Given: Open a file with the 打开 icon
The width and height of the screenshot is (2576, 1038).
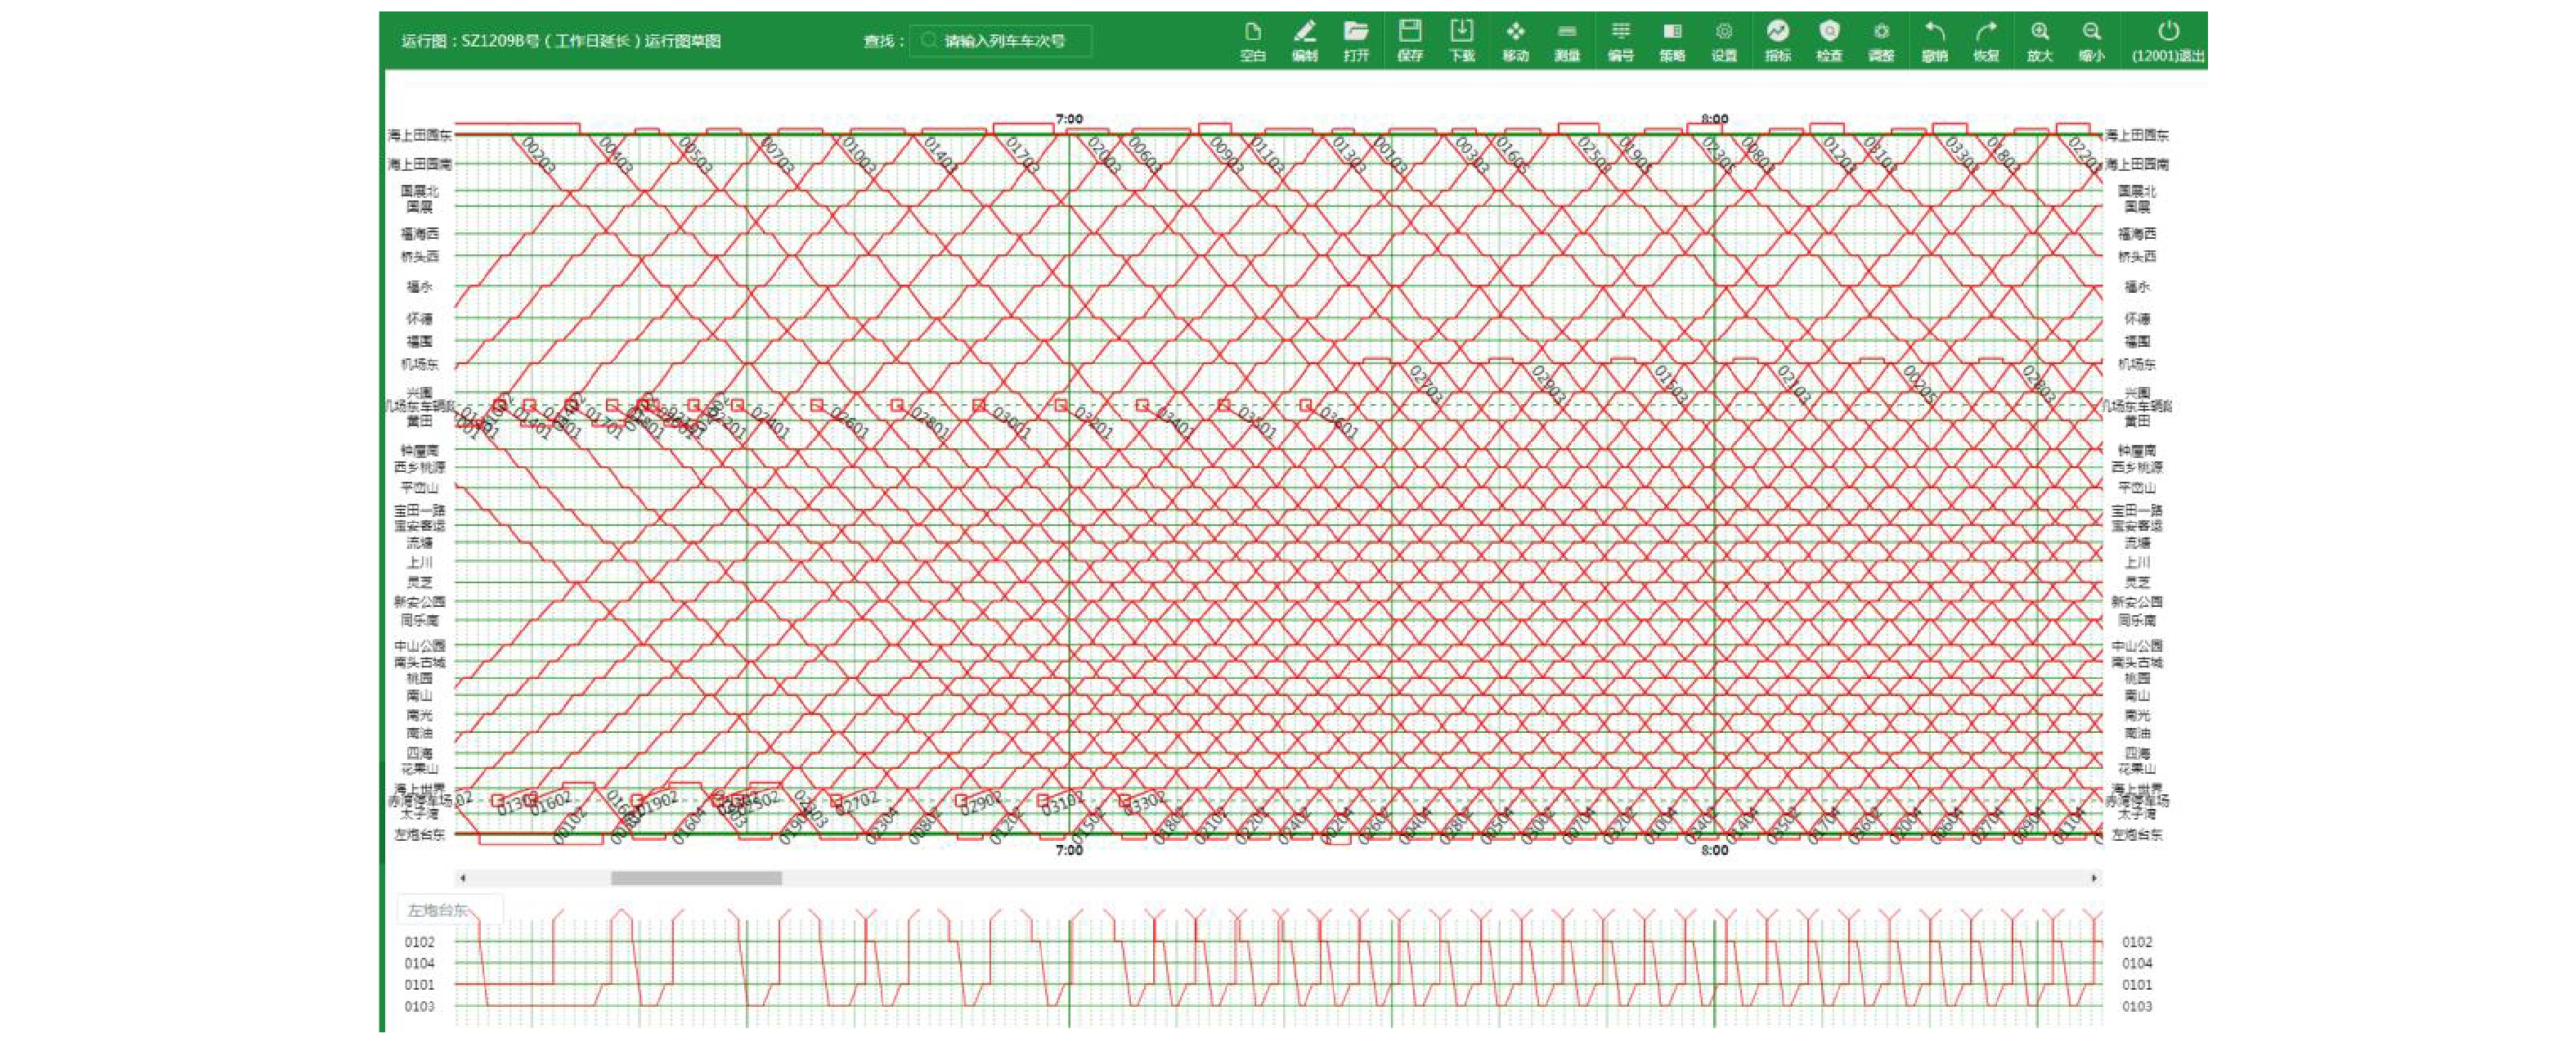Looking at the screenshot, I should (x=1356, y=40).
